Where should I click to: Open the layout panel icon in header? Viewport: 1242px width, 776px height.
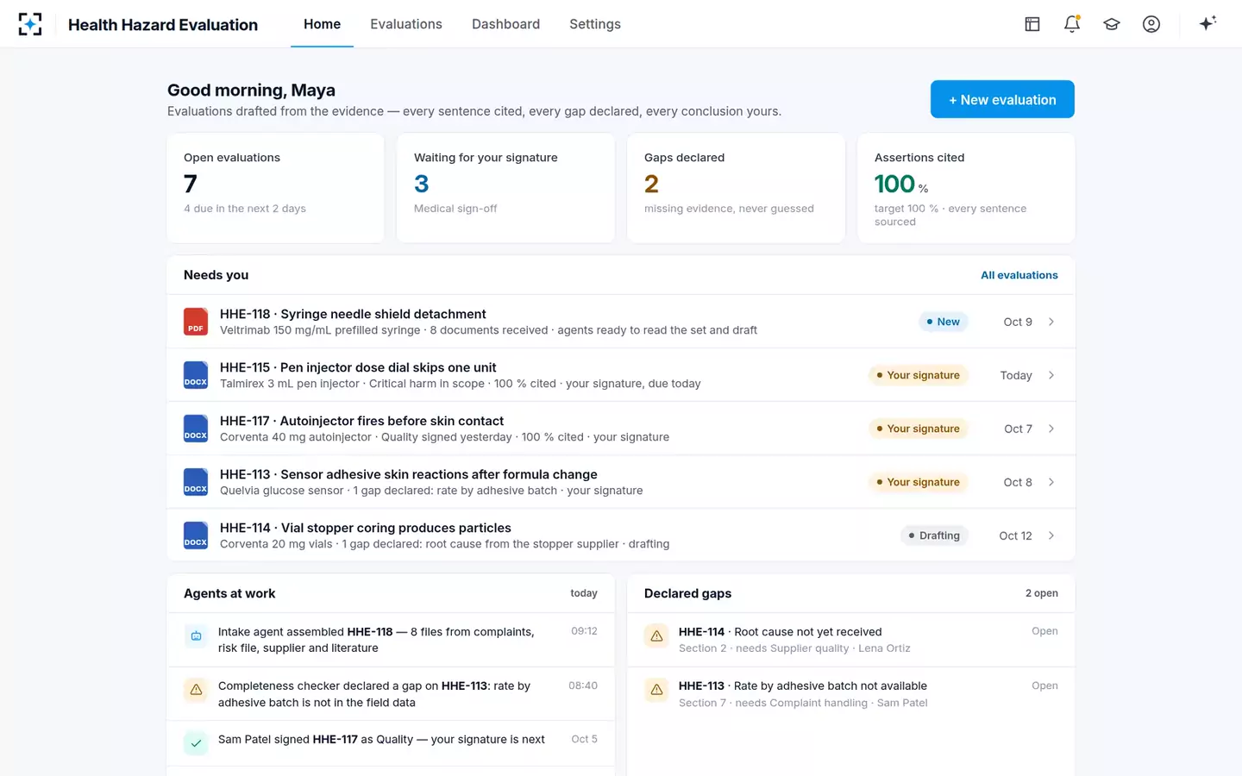pos(1032,24)
